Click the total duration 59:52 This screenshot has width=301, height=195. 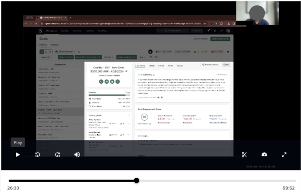[289, 188]
